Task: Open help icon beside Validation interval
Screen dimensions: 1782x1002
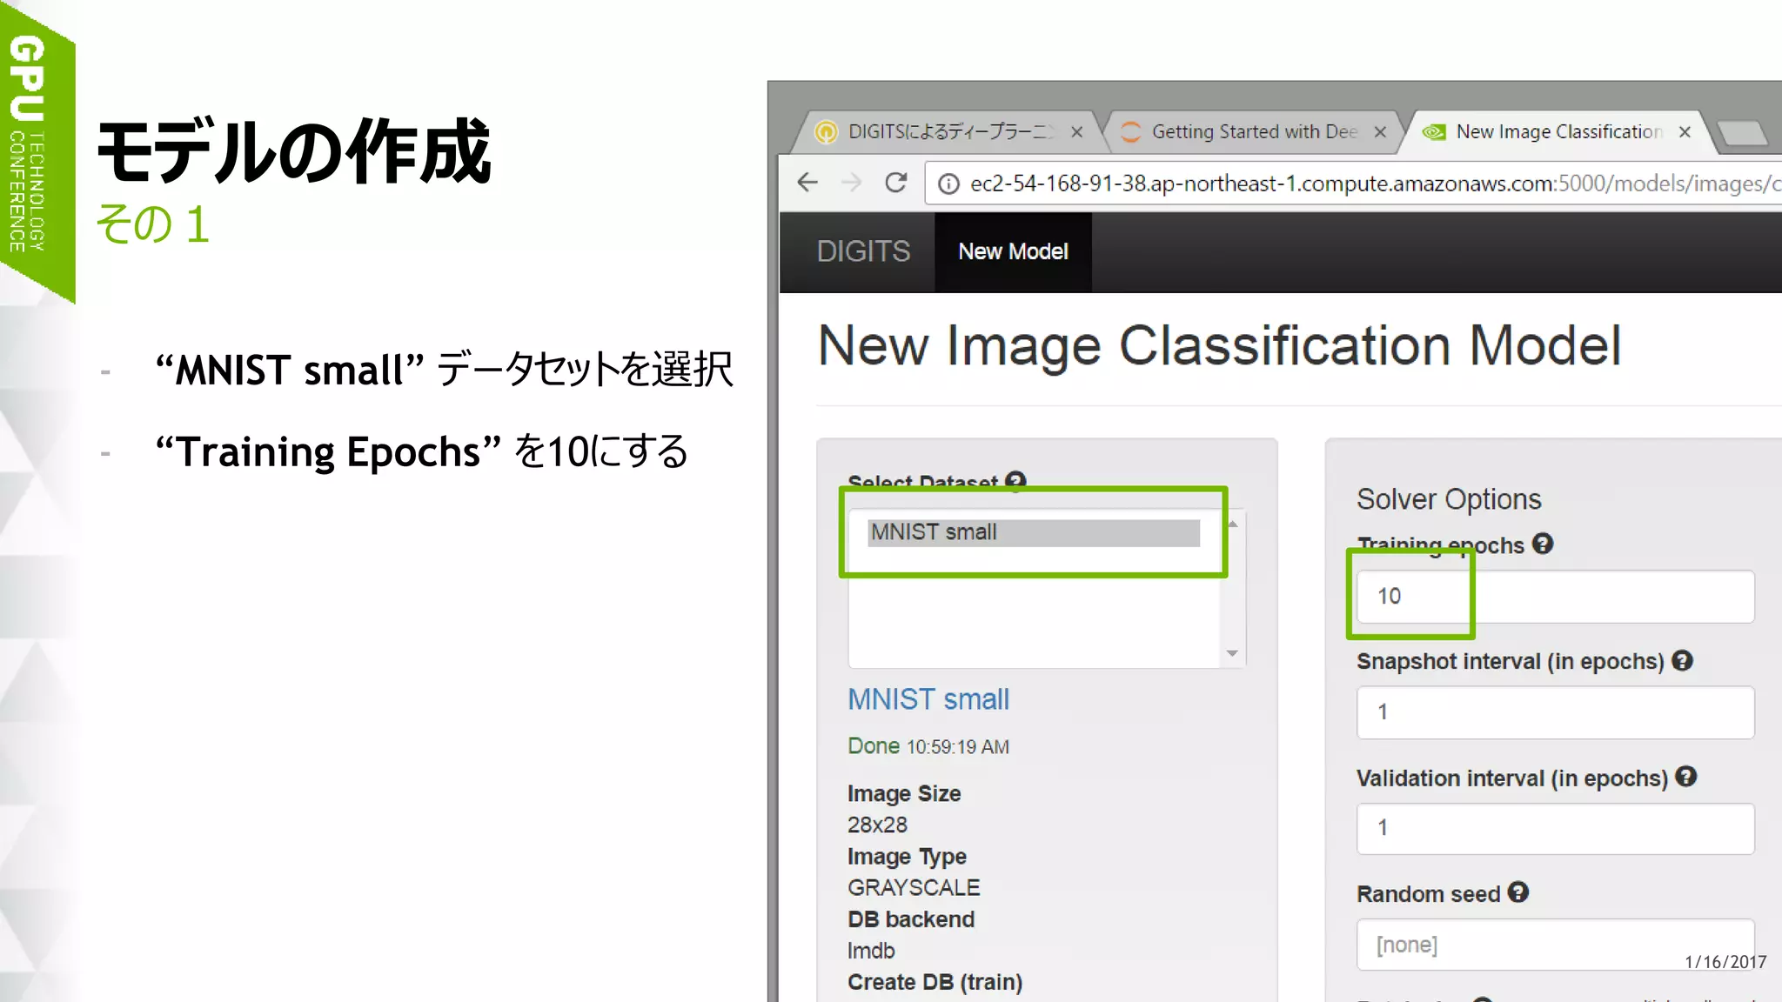Action: (x=1686, y=776)
